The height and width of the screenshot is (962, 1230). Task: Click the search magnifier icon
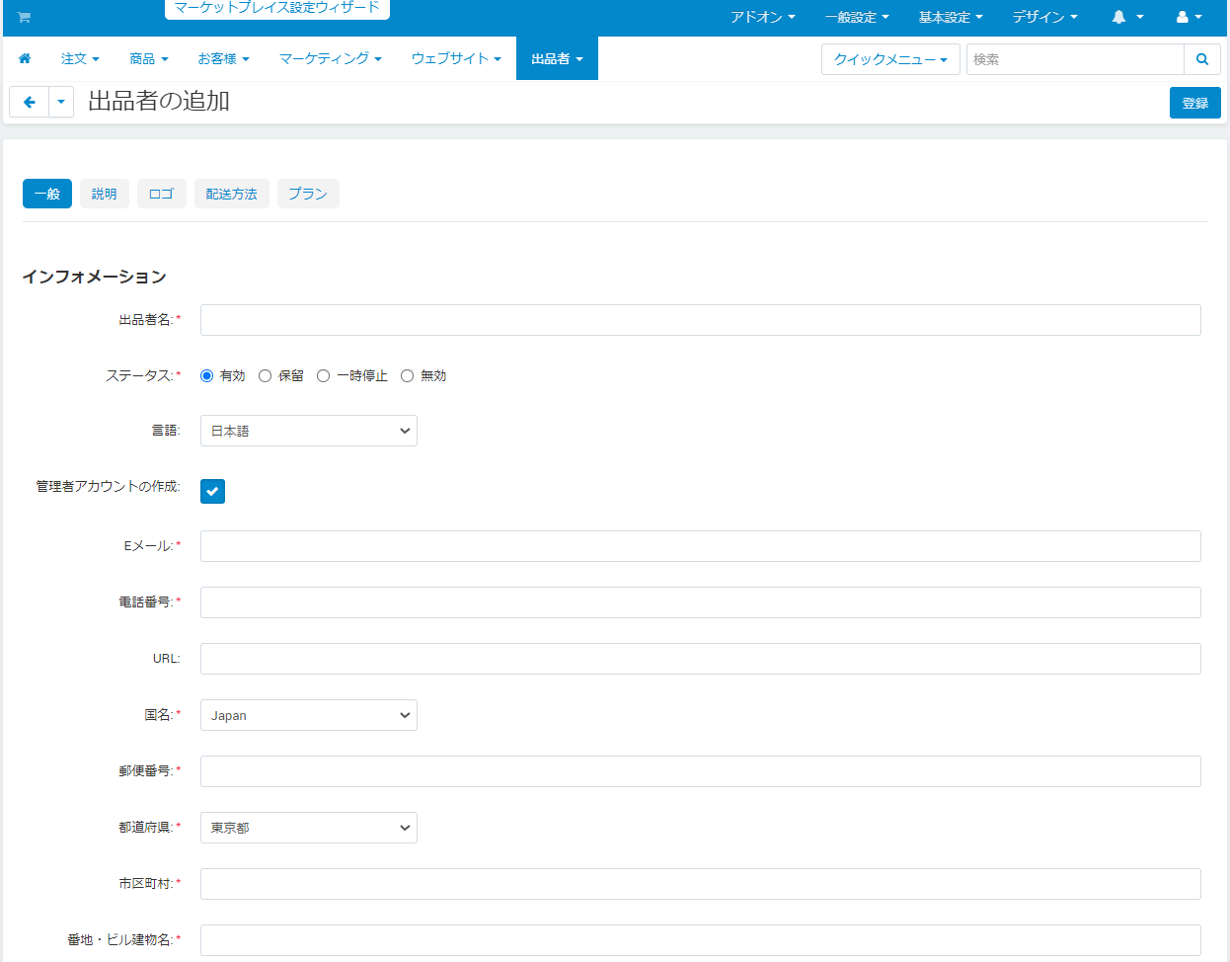(1201, 59)
